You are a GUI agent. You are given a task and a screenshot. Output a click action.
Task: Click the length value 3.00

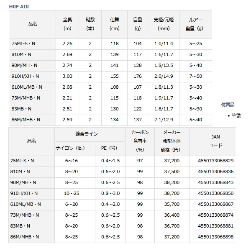67,76
